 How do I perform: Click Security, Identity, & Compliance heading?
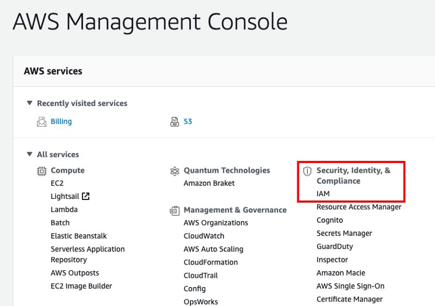[353, 176]
